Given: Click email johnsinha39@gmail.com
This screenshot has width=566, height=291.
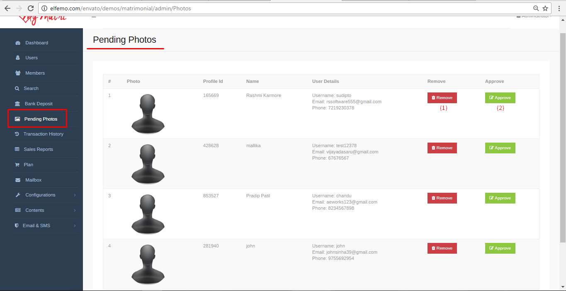Looking at the screenshot, I should 352,252.
